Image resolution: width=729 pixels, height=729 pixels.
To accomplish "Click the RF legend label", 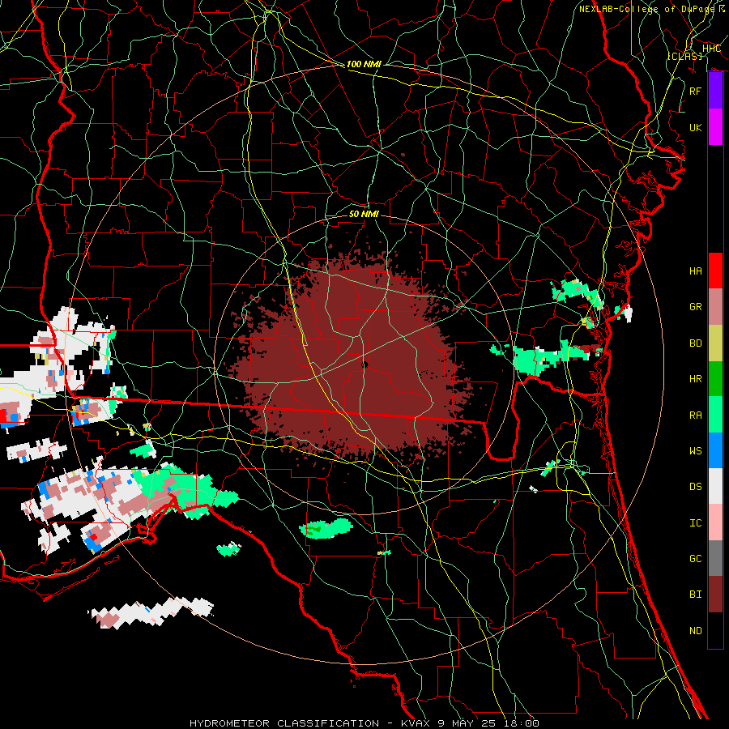I will click(x=695, y=91).
